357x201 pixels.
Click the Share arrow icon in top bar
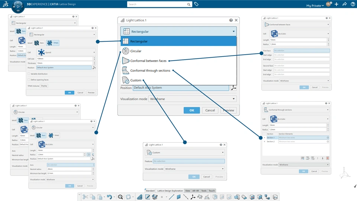click(345, 4)
